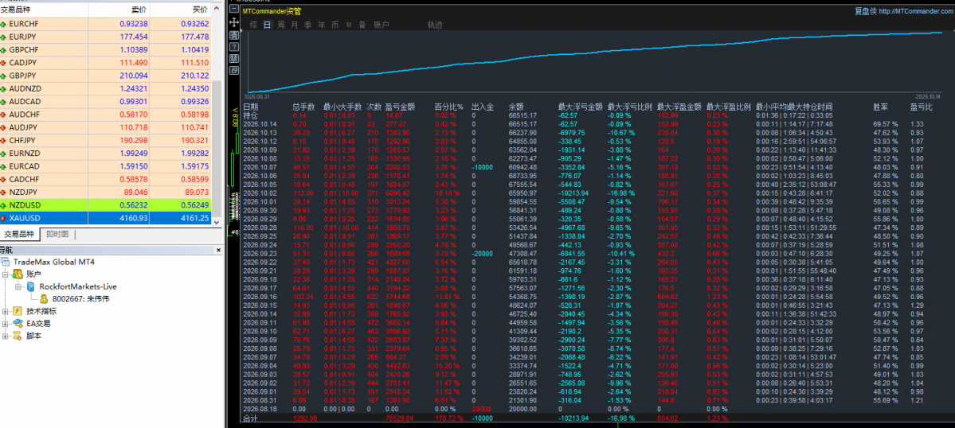
Task: Select the NZDUSD symbol row
Action: click(x=105, y=205)
